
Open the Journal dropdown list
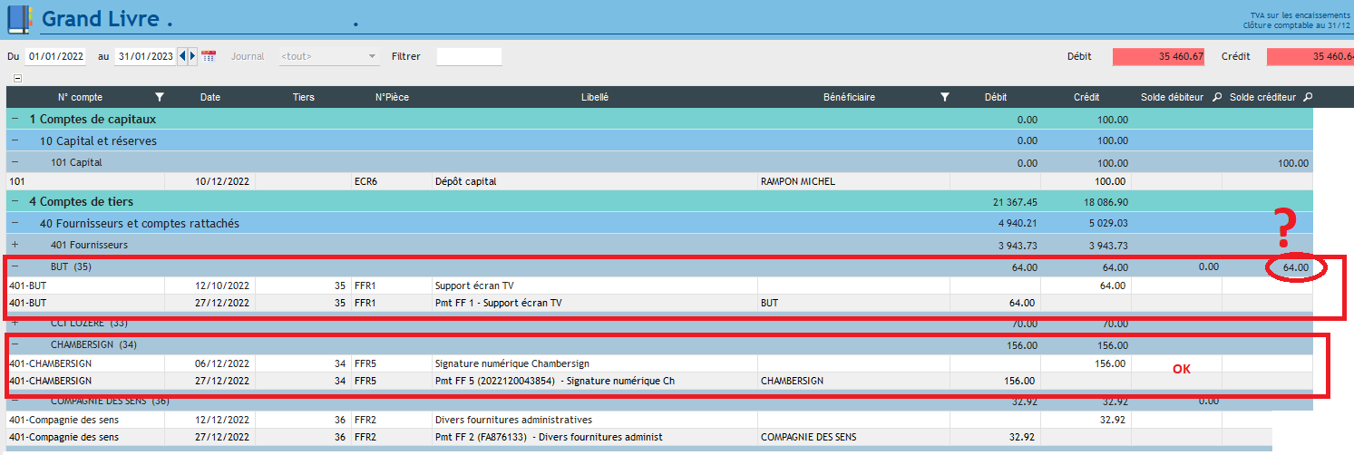coord(328,56)
